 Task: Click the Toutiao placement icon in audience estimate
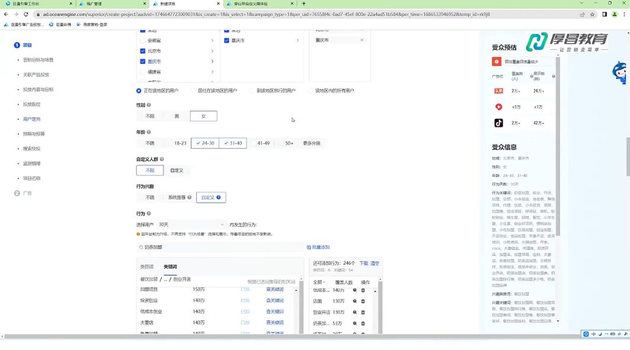[x=498, y=91]
